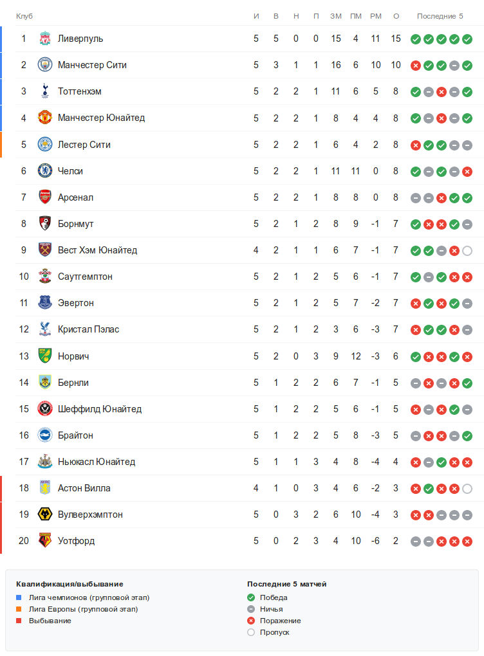
Task: Click the Клуб column header
Action: pos(24,16)
